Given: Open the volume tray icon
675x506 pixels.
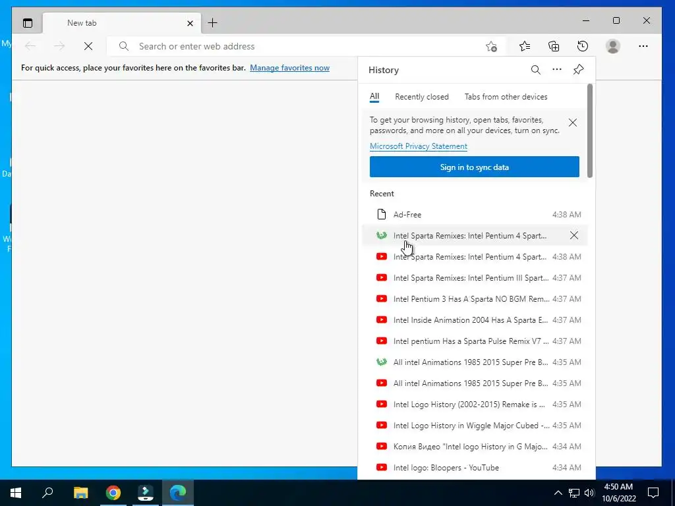Looking at the screenshot, I should (589, 493).
